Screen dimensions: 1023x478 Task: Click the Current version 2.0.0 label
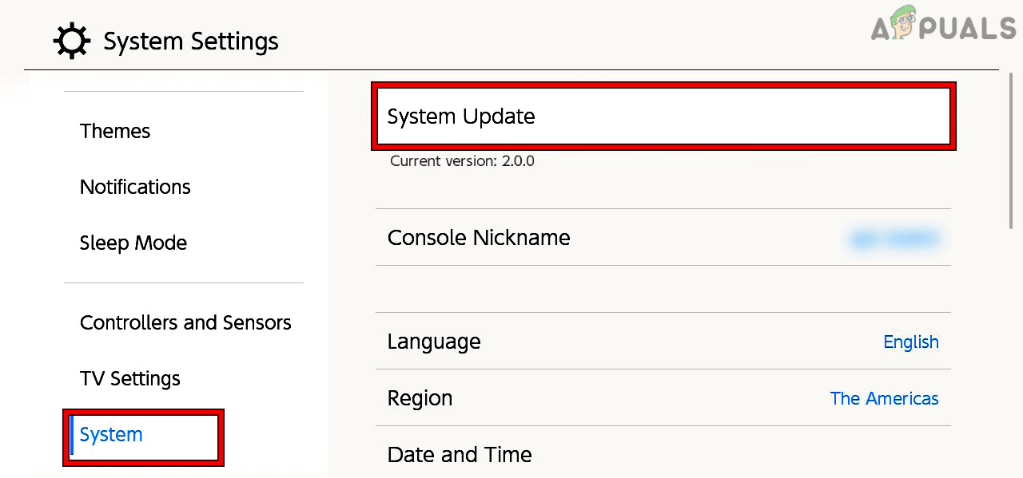point(462,160)
